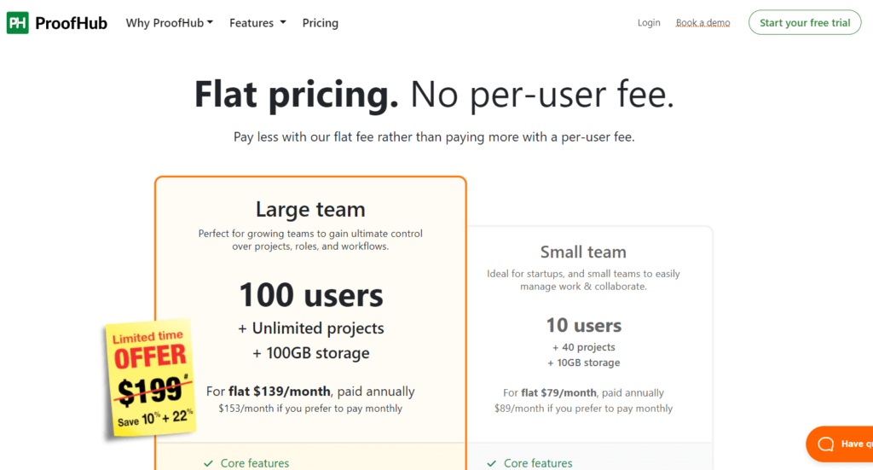The width and height of the screenshot is (873, 470).
Task: Click the 10 users text
Action: 583,325
